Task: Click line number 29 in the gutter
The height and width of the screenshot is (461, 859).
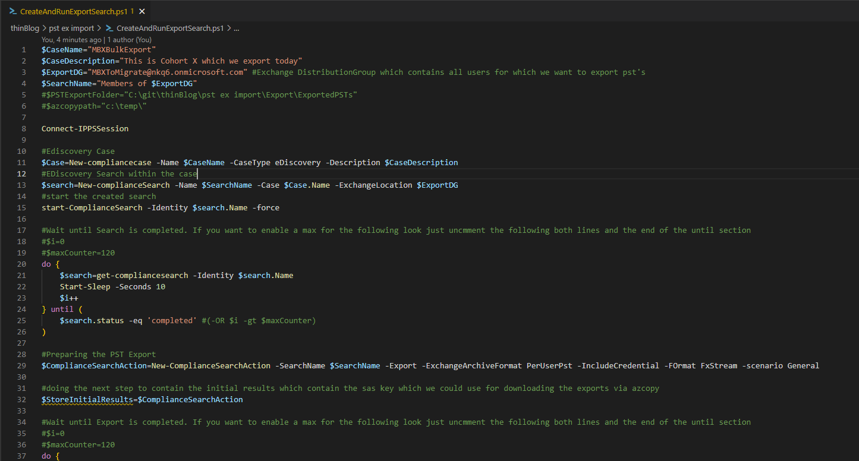Action: point(21,365)
